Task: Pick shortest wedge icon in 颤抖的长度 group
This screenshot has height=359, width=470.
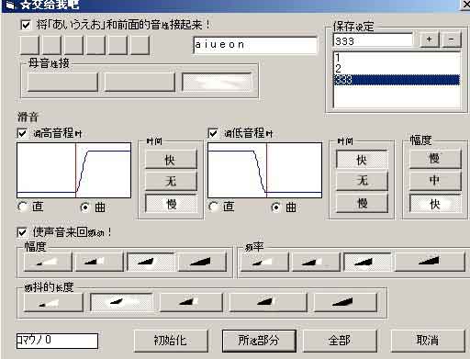Action: click(x=53, y=302)
